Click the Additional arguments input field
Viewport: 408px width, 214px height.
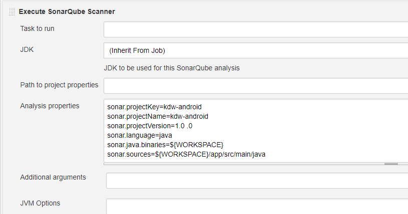pyautogui.click(x=257, y=181)
